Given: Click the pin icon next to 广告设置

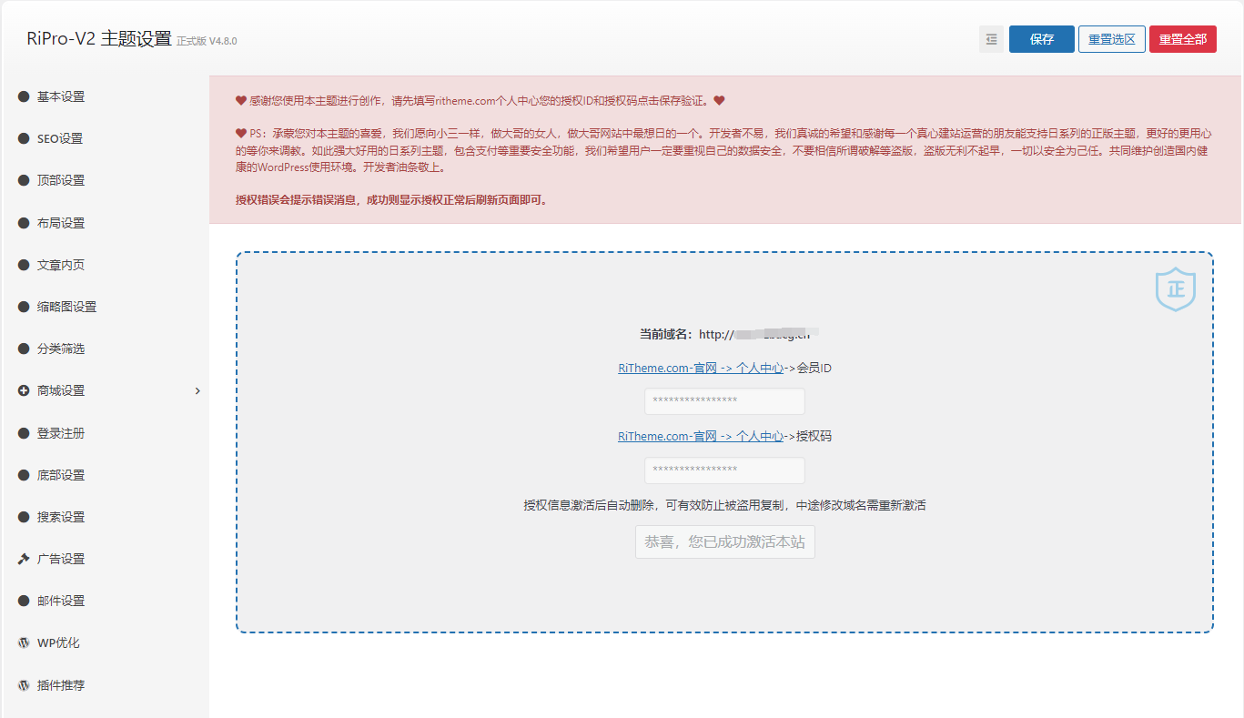Looking at the screenshot, I should pos(24,559).
